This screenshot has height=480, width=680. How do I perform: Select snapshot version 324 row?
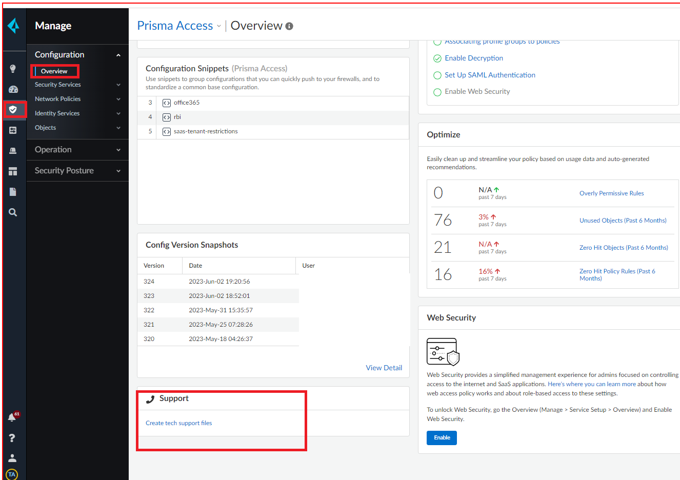tap(218, 282)
